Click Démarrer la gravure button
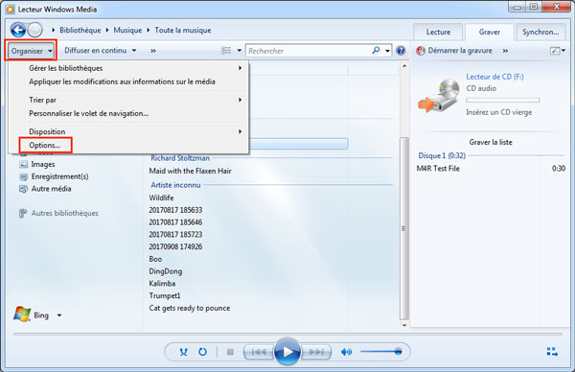The width and height of the screenshot is (575, 372). pos(460,50)
